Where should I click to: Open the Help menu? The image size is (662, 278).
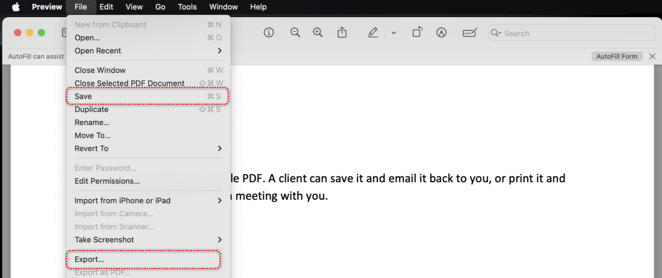click(258, 7)
